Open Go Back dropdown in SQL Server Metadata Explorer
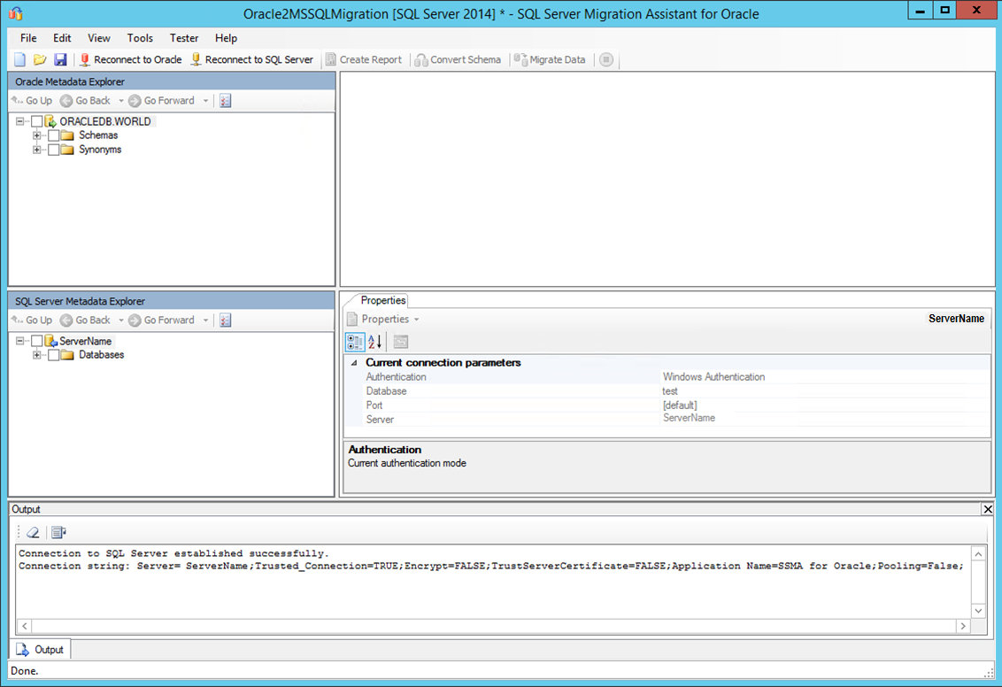Screen dimensions: 1002x687 click(x=120, y=320)
